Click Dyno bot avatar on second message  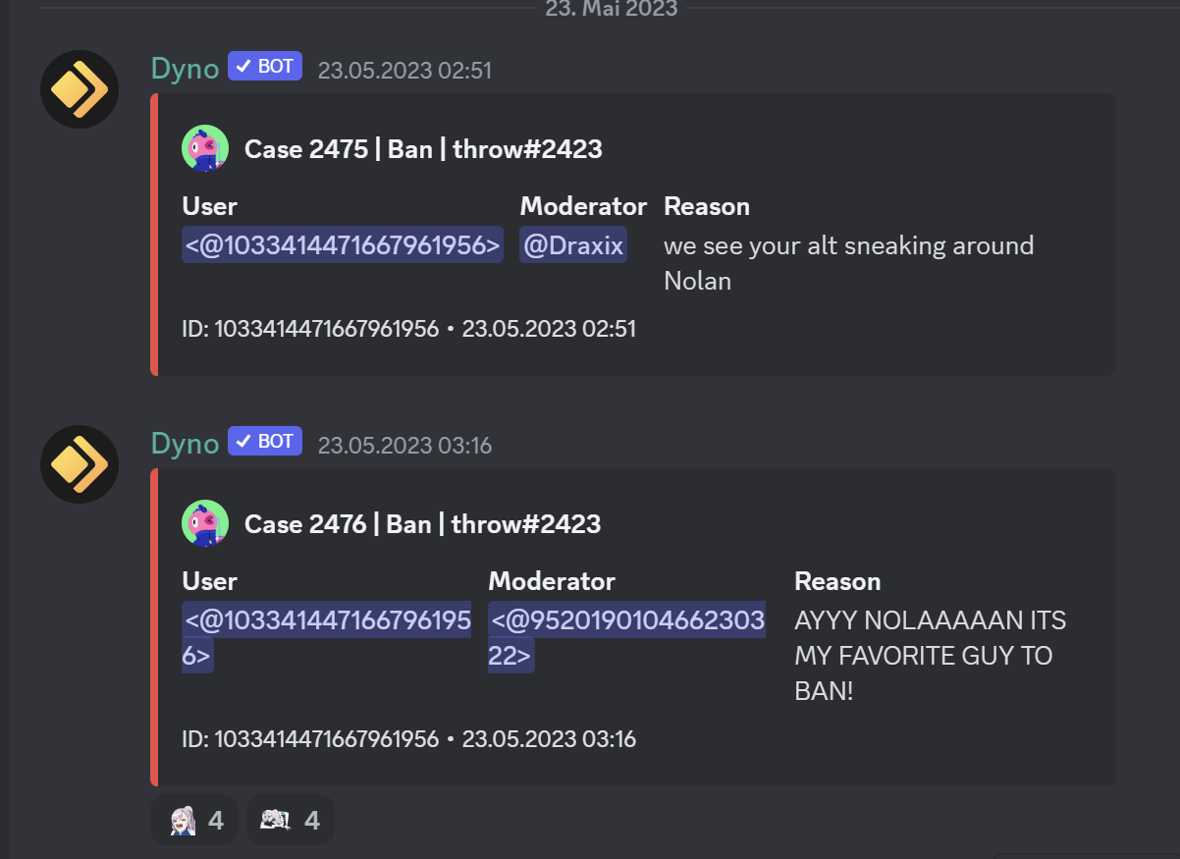click(x=80, y=464)
